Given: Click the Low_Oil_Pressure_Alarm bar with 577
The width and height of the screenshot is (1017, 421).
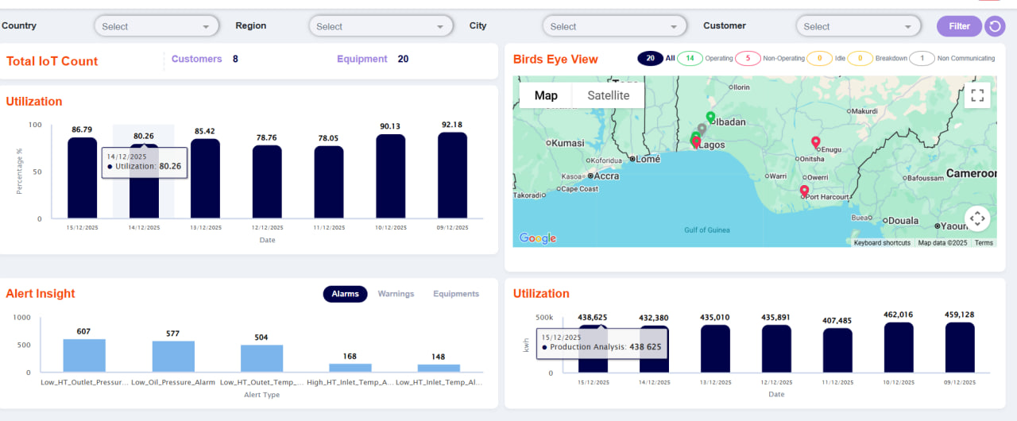Looking at the screenshot, I should [x=173, y=357].
